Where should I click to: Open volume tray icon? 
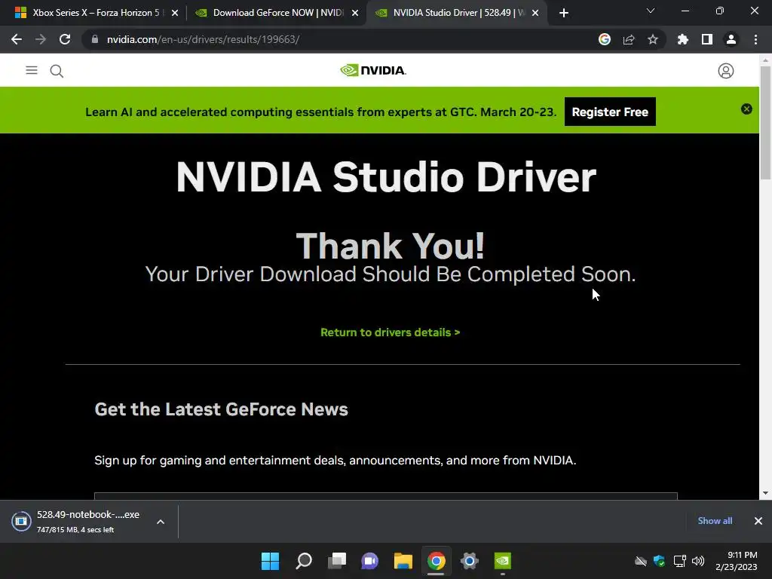point(697,561)
